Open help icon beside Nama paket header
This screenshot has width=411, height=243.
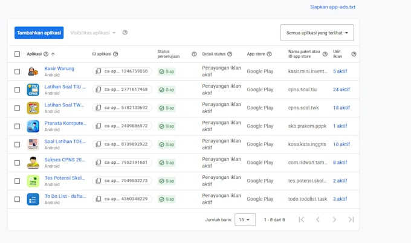325,54
